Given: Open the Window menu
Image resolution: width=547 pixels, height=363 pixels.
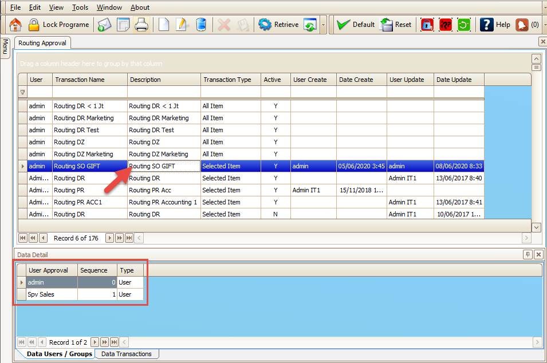Looking at the screenshot, I should (x=109, y=7).
